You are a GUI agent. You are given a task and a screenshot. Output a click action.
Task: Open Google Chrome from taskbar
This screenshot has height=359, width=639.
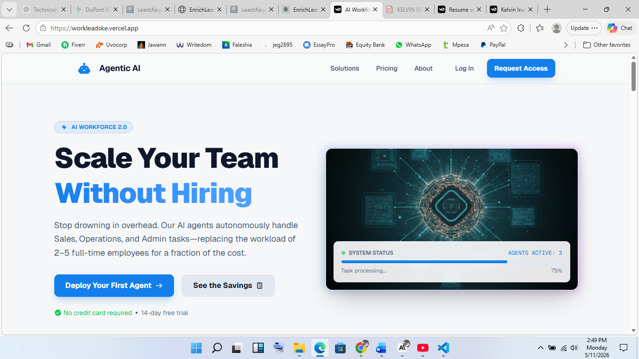coord(361,347)
